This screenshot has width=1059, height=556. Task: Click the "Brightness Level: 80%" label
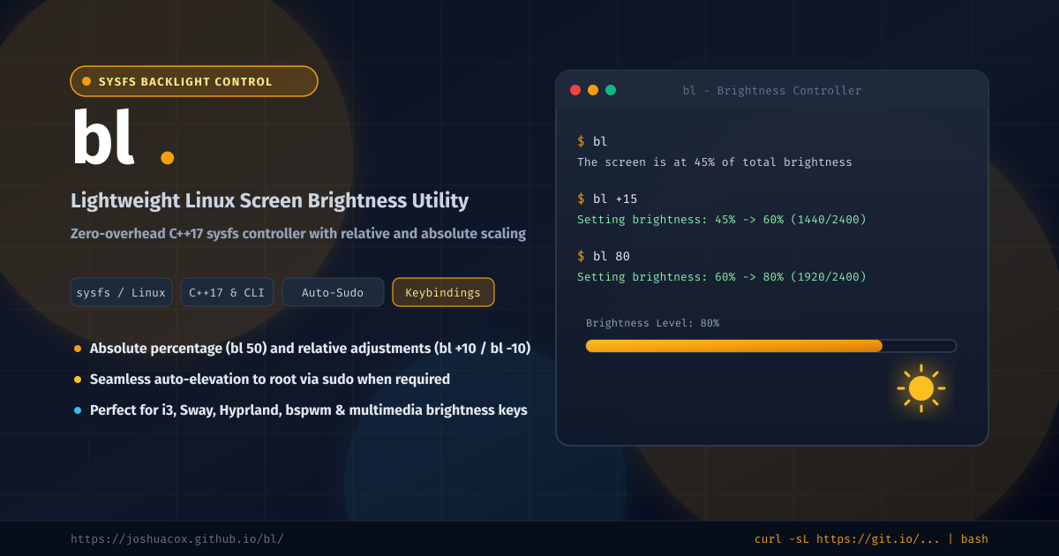[652, 323]
